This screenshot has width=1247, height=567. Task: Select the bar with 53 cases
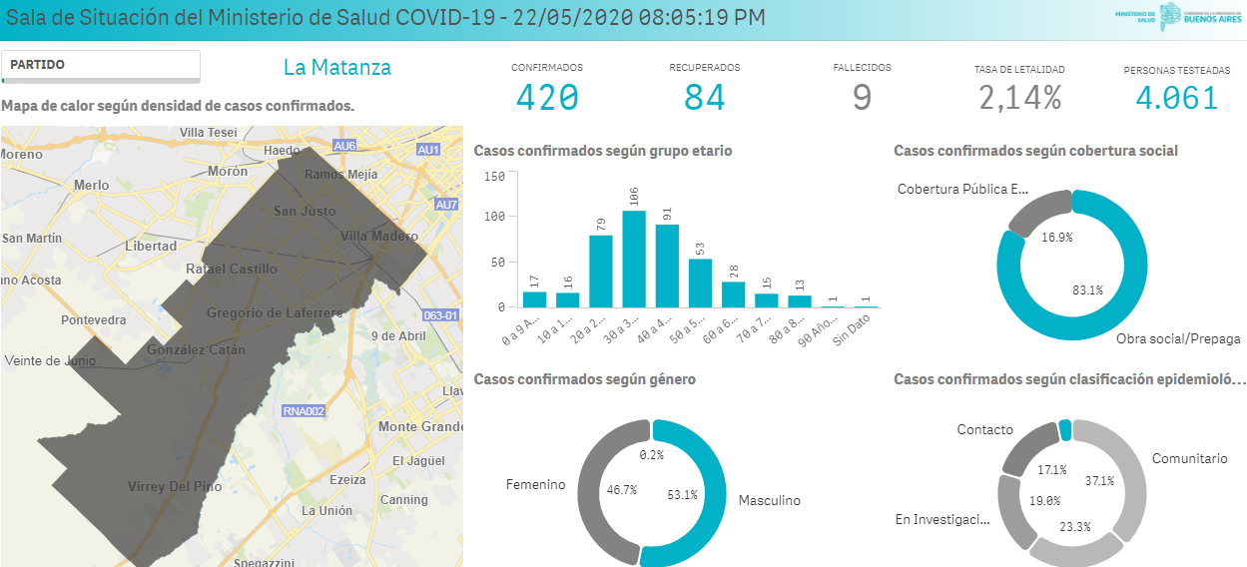[700, 283]
